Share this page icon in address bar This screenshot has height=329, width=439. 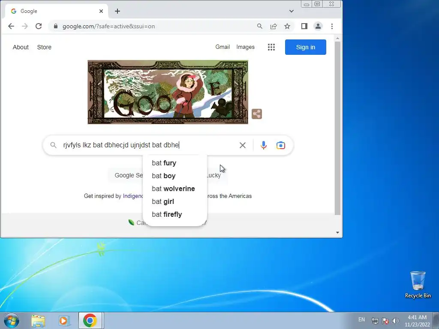pos(274,26)
